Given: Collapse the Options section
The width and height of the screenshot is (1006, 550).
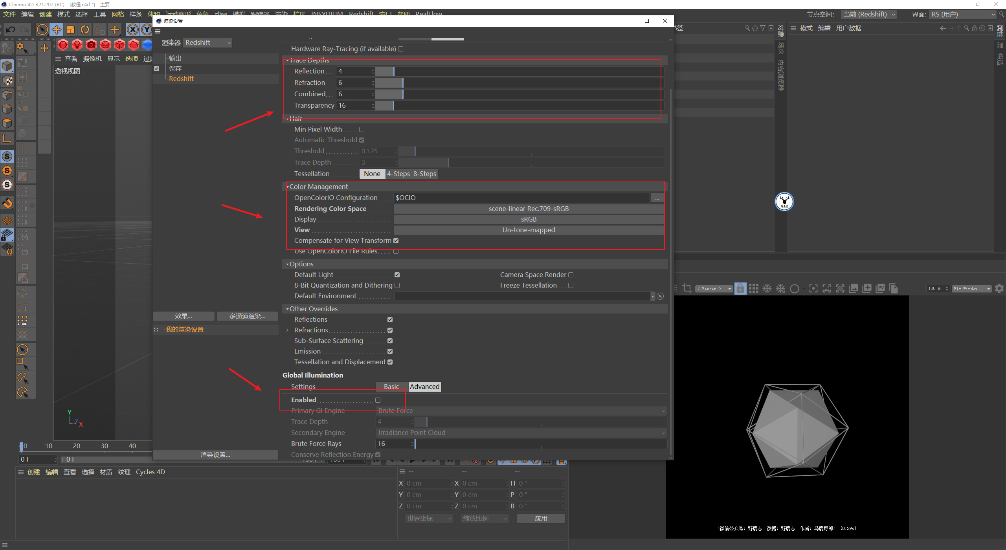Looking at the screenshot, I should (x=287, y=264).
